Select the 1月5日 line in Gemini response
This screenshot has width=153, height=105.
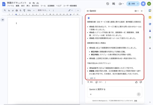coord(115,28)
